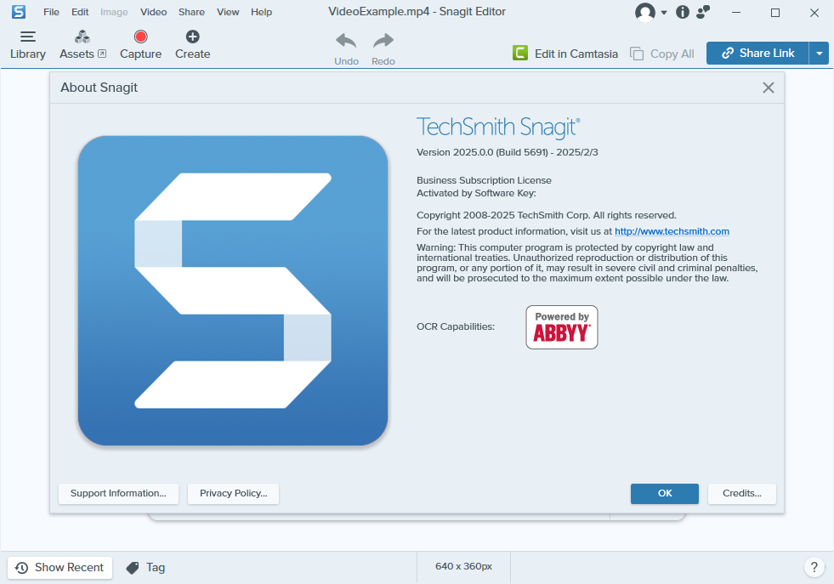Click the account dropdown arrow
This screenshot has height=584, width=834.
663,12
